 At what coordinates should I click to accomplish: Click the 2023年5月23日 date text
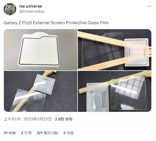pos(38,119)
